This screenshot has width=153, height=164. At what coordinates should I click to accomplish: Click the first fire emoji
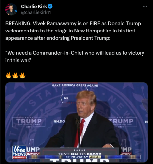coord(9,75)
